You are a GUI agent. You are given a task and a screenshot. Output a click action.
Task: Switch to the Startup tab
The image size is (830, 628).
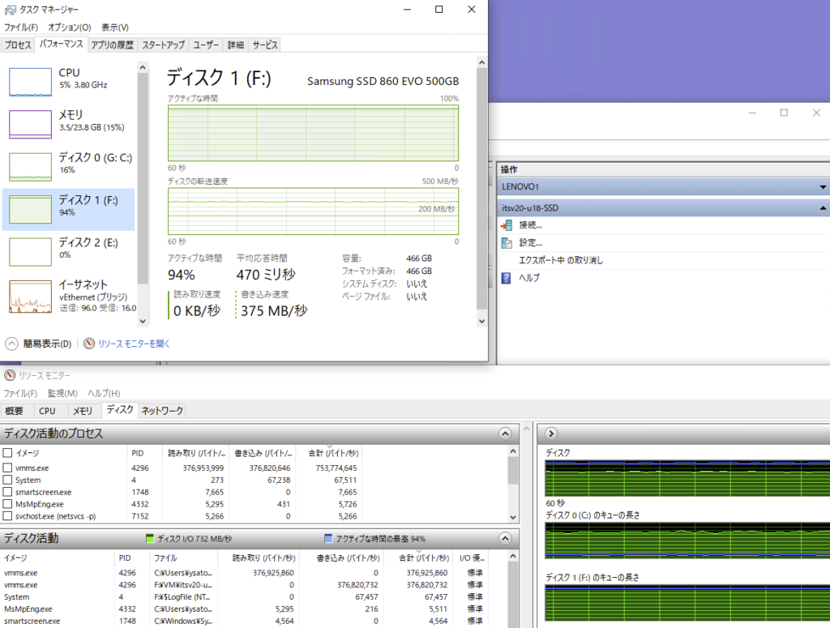163,45
